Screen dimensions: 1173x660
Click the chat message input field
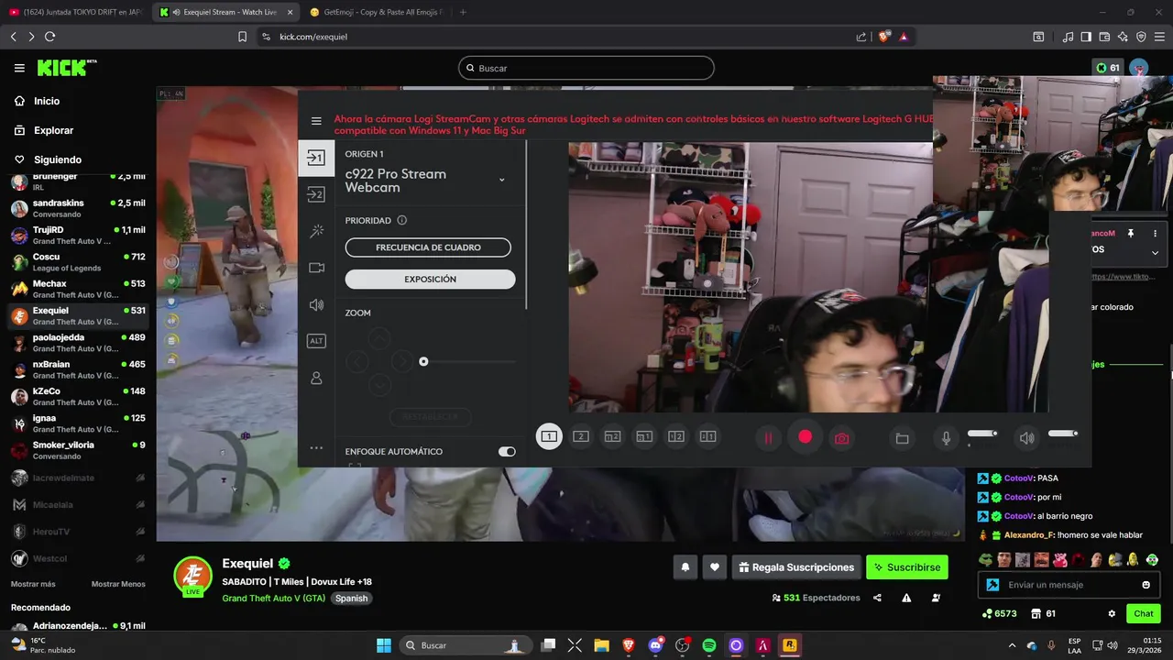(1070, 585)
